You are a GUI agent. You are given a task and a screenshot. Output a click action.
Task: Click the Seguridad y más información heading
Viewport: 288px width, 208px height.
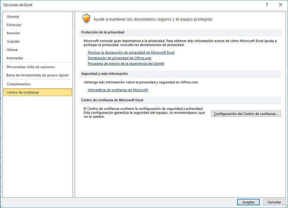click(x=104, y=74)
